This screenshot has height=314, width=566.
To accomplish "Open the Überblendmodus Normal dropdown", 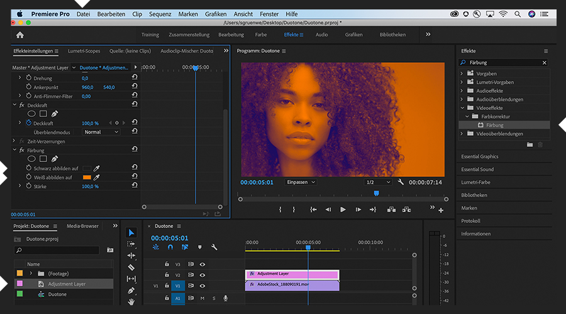I will tap(101, 133).
